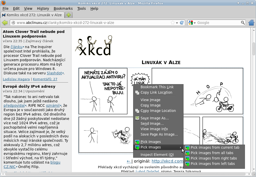This screenshot has width=256, height=177.
Task: Click the Firefox logo in the title bar
Action: (3, 3)
